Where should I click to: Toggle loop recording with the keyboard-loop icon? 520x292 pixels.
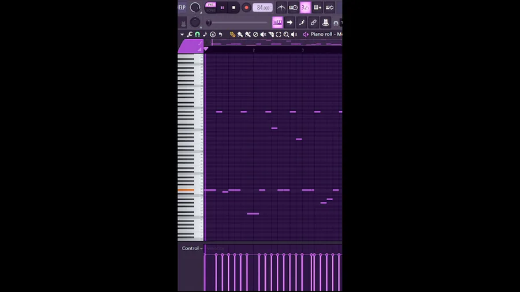[329, 8]
